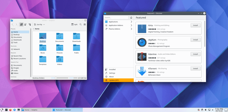Open Network under Remote in Dolphin
This screenshot has height=112, width=228.
point(20,49)
